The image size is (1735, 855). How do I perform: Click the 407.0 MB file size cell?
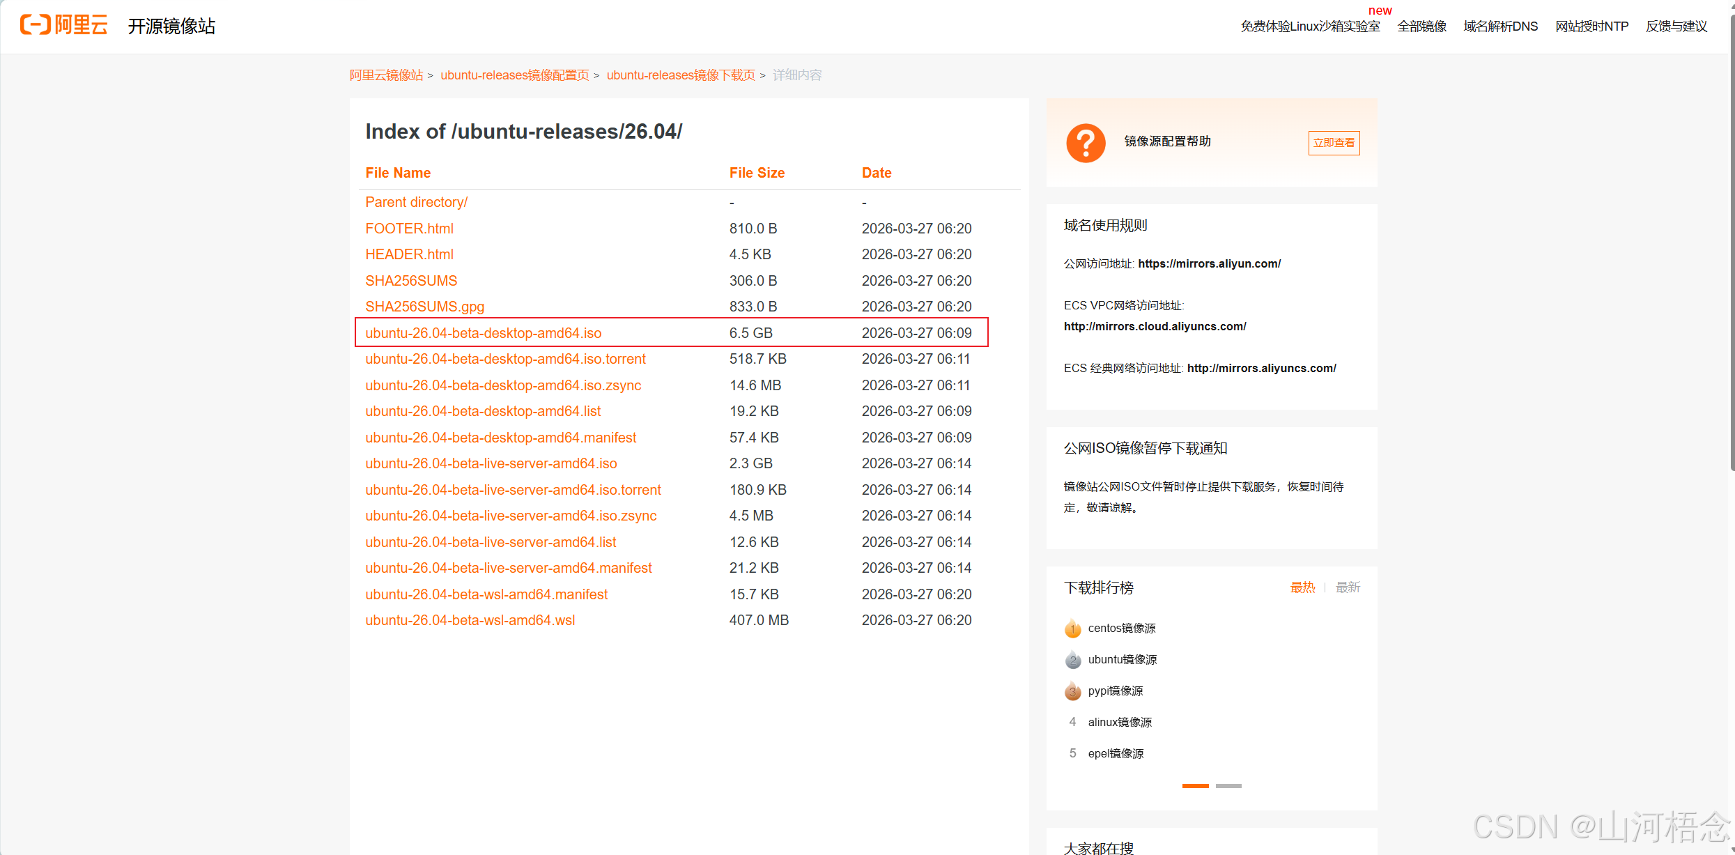click(x=759, y=620)
